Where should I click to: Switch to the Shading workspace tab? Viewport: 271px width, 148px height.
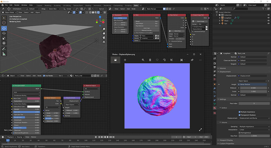88,5
